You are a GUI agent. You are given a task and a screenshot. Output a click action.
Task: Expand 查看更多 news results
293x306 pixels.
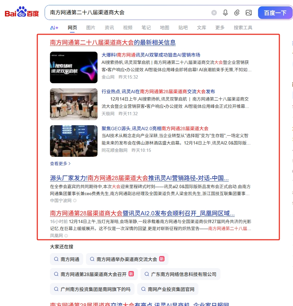60,163
